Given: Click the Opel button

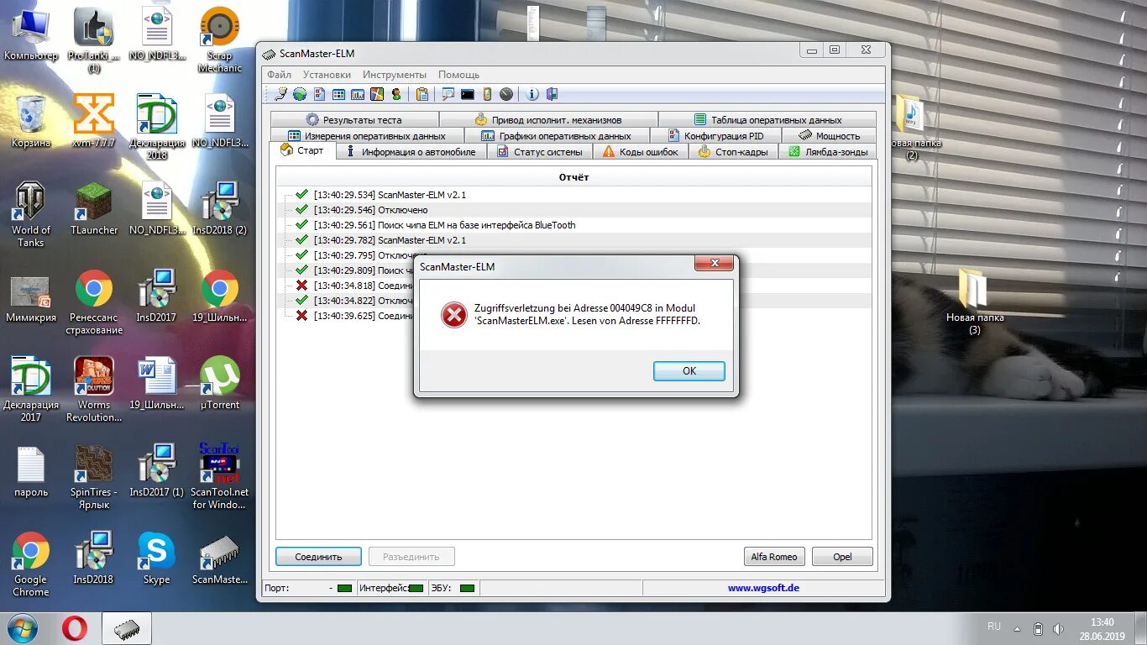Looking at the screenshot, I should pyautogui.click(x=842, y=557).
